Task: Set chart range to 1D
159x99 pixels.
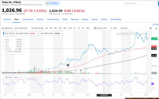Action: [x=46, y=28]
